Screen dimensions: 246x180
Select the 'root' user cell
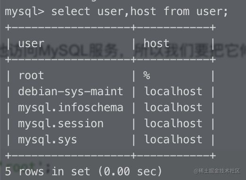point(31,75)
